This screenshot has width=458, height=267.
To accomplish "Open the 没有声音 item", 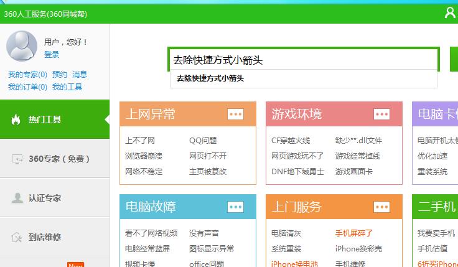I will pyautogui.click(x=204, y=233).
